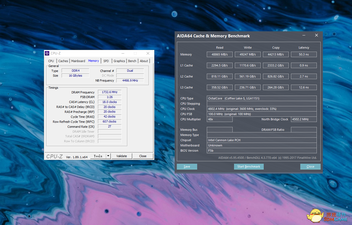Screen dimensions: 352x225
Task: Click the L3 Cache latency 12.6 ns
Action: point(304,87)
